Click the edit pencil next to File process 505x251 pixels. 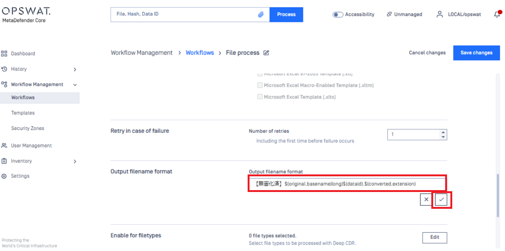(x=266, y=53)
